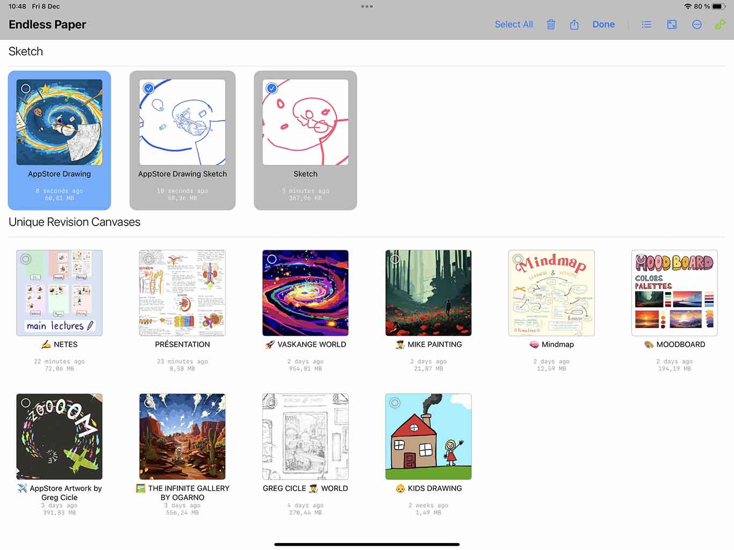Select the AppStore Drawing canvas checkbox
Image resolution: width=734 pixels, height=550 pixels.
pos(26,89)
